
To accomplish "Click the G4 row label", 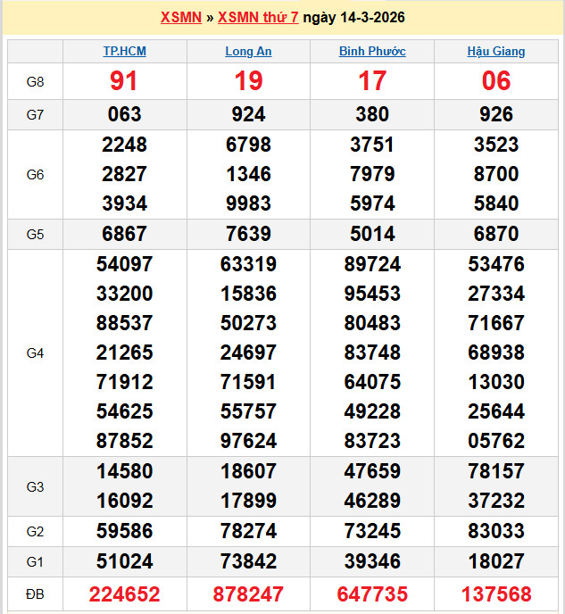I will coord(35,353).
